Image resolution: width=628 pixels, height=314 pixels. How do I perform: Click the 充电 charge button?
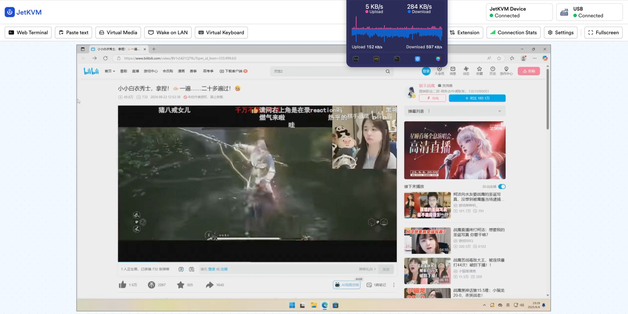tap(432, 98)
